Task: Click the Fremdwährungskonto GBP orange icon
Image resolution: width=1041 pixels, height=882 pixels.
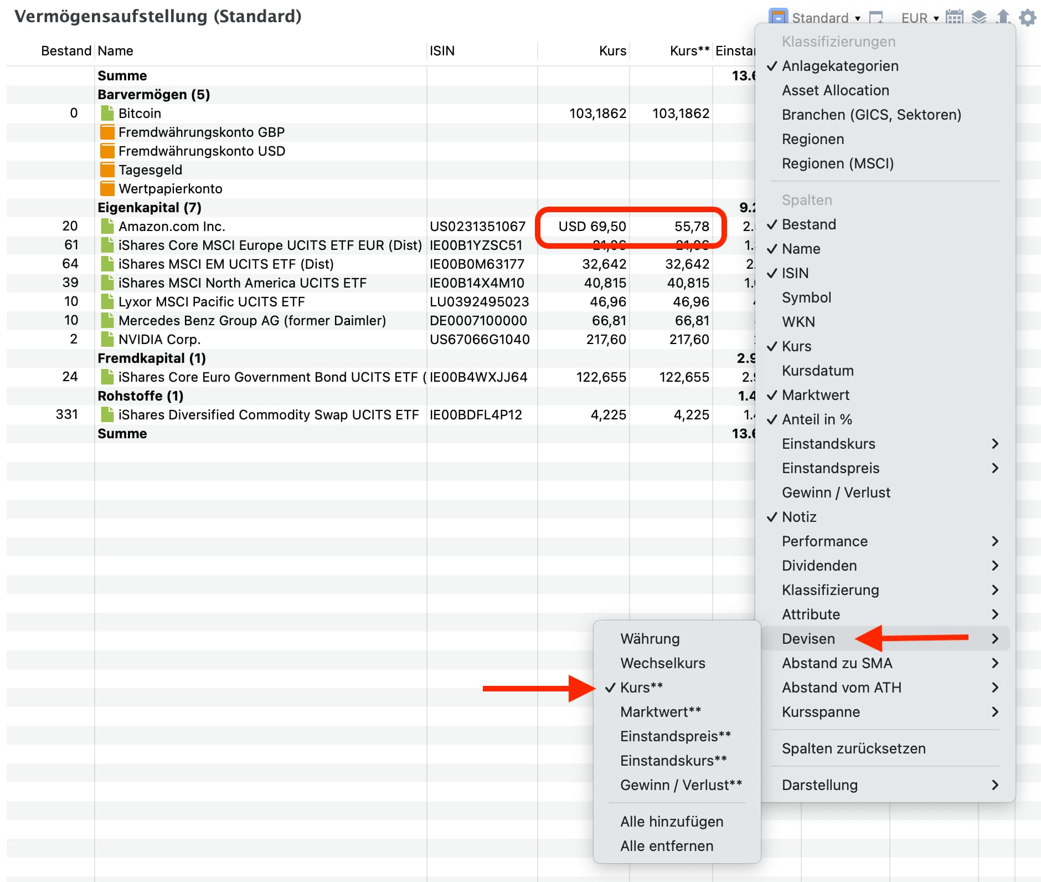Action: tap(107, 132)
